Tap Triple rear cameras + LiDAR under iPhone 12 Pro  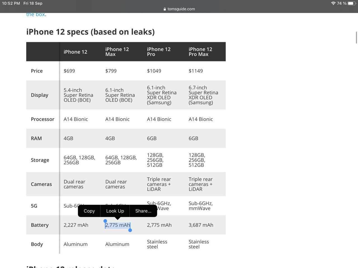[159, 184]
